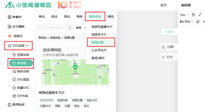Screen dimensions: 205x112
Task: Click the DIY作品 star icon
Action: click(14, 96)
